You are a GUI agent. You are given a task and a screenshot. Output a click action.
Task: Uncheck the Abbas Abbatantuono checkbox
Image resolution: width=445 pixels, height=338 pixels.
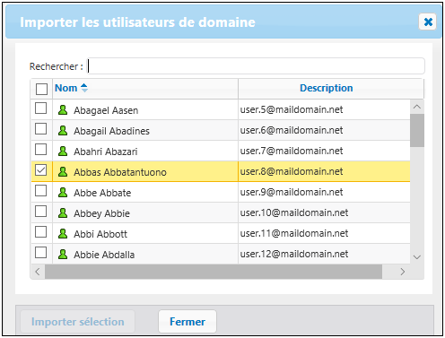(x=40, y=170)
